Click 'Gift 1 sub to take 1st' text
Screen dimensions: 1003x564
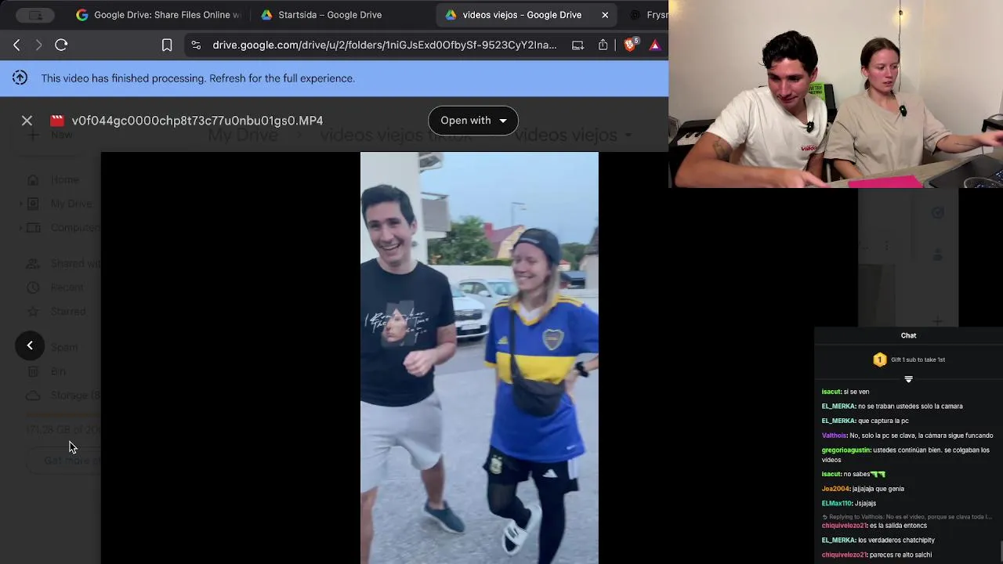click(x=918, y=360)
